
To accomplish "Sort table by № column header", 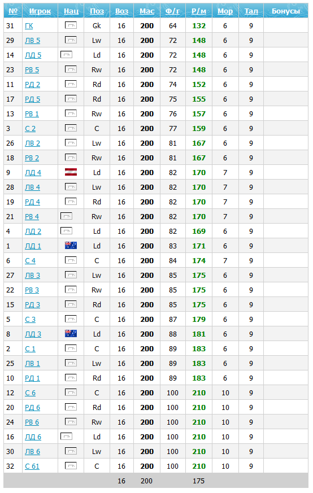I will [13, 11].
